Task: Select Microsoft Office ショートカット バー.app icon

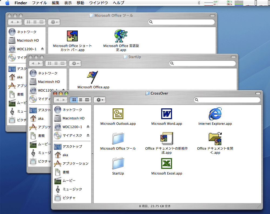Action: click(x=72, y=36)
